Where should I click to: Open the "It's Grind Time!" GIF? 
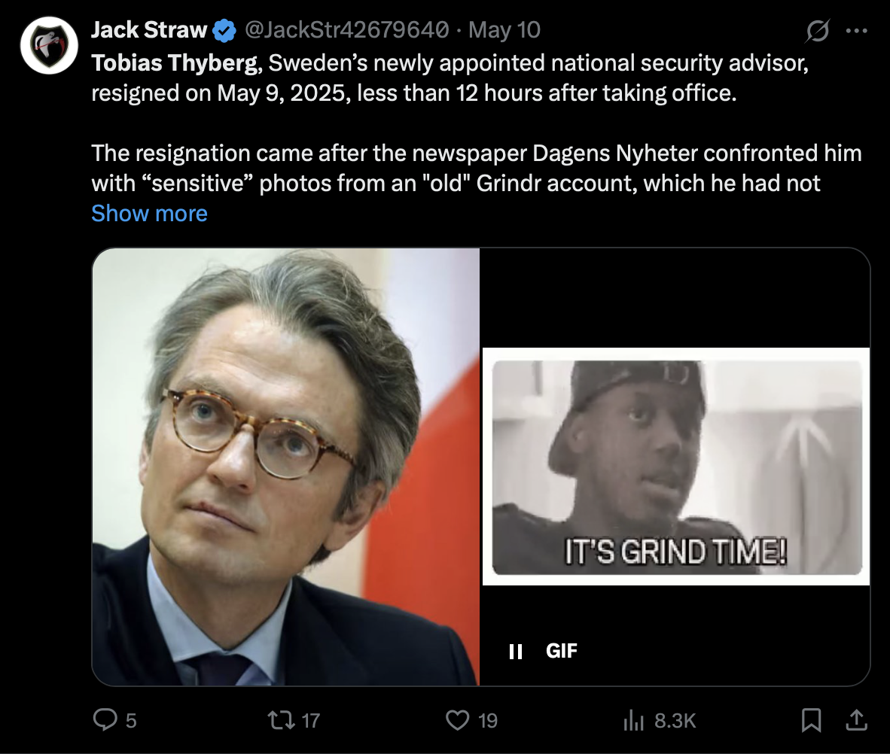tap(675, 467)
